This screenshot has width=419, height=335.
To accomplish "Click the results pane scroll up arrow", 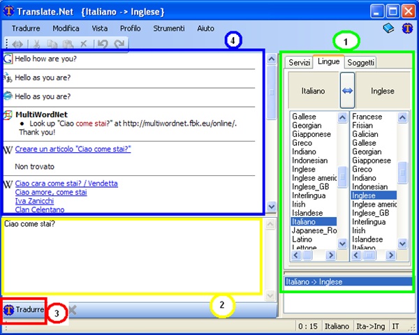I will click(272, 59).
